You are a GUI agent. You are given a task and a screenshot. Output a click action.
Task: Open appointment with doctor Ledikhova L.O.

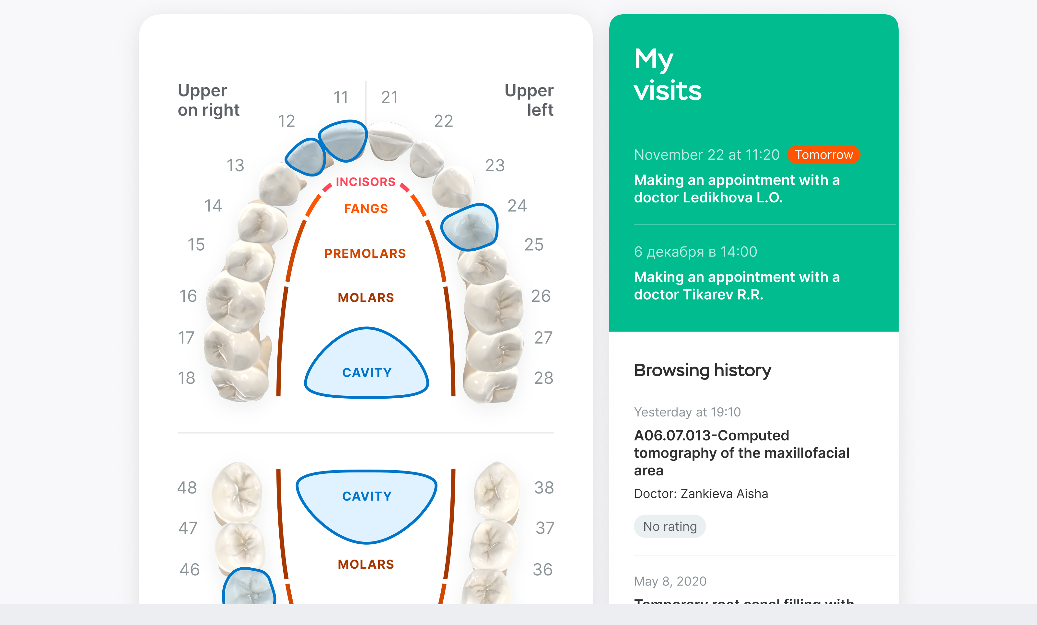[x=737, y=188]
